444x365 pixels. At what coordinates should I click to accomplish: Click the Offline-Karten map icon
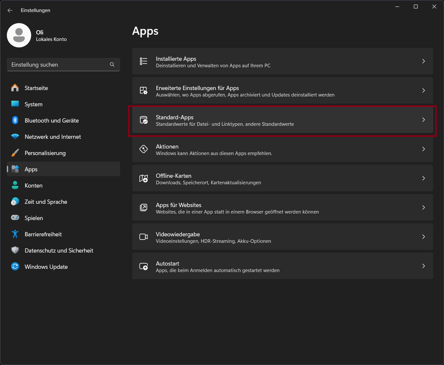(x=144, y=178)
